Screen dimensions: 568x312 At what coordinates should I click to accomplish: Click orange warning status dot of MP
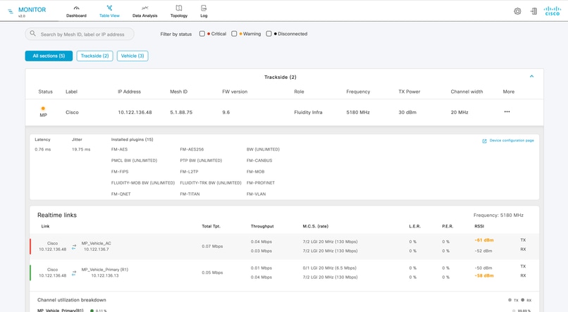point(43,108)
